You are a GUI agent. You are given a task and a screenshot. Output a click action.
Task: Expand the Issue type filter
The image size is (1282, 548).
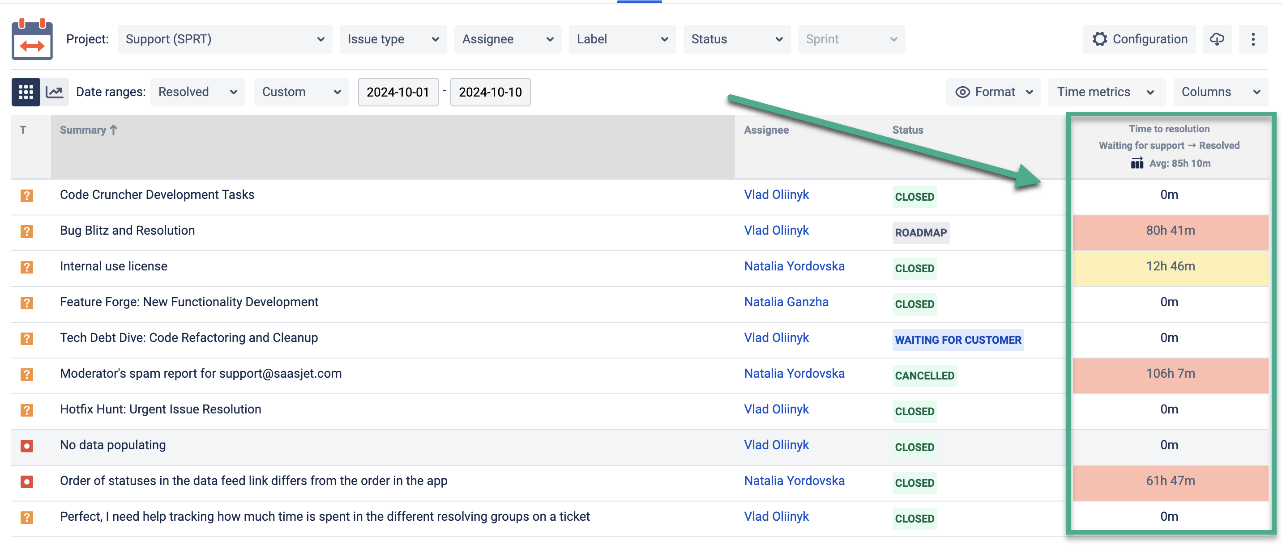pyautogui.click(x=393, y=39)
